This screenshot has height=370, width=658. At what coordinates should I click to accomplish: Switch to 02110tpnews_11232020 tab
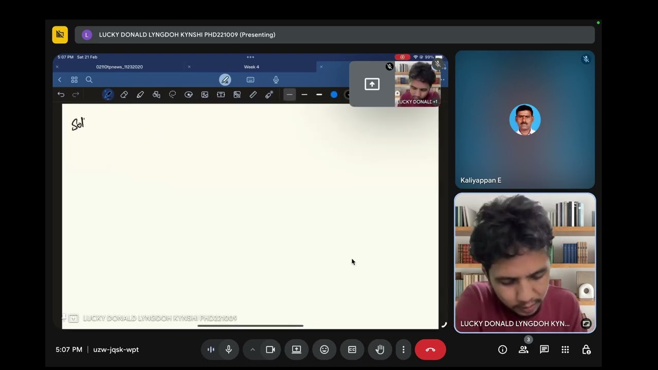(119, 67)
